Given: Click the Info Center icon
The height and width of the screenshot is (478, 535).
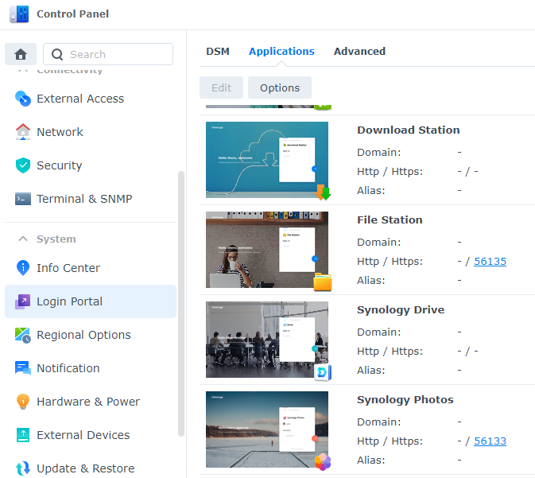Looking at the screenshot, I should pos(23,268).
